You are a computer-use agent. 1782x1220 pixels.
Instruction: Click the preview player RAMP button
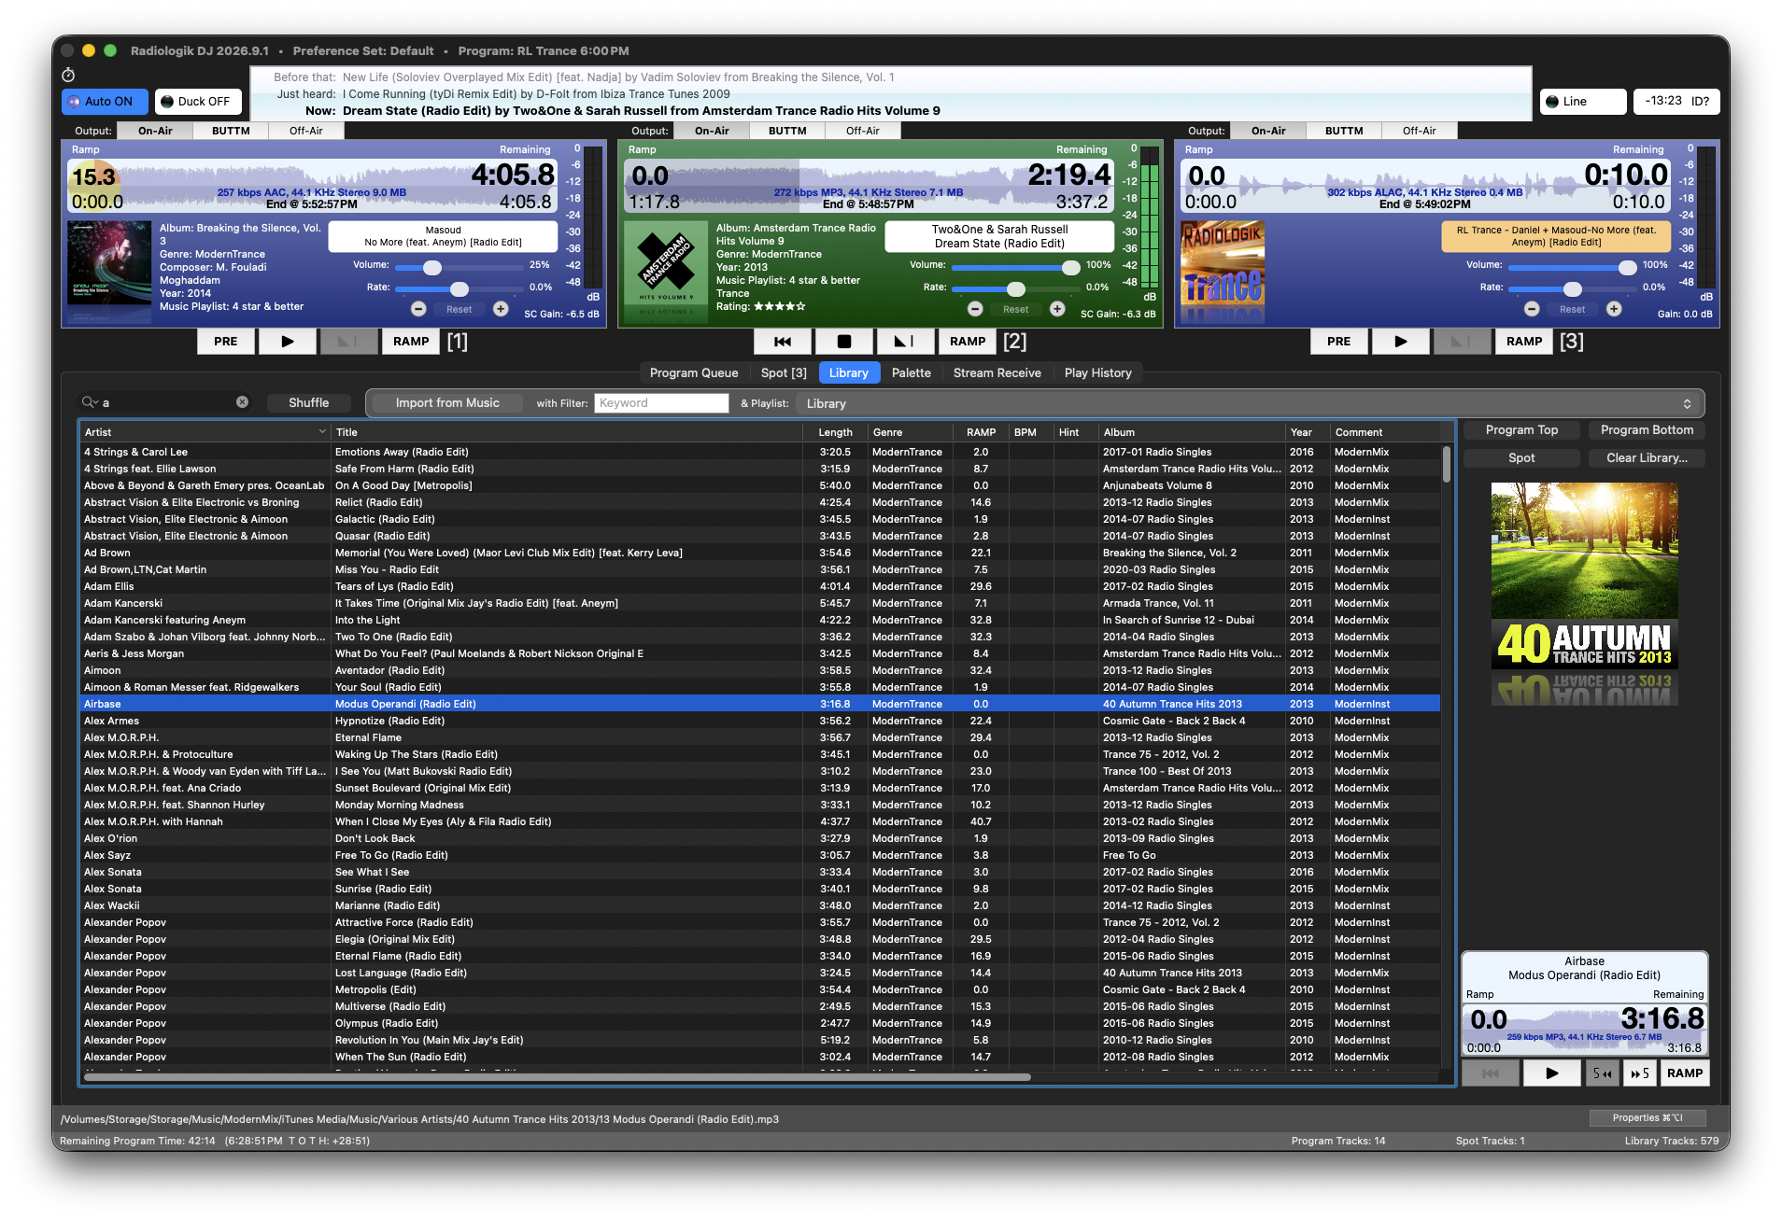1685,1073
